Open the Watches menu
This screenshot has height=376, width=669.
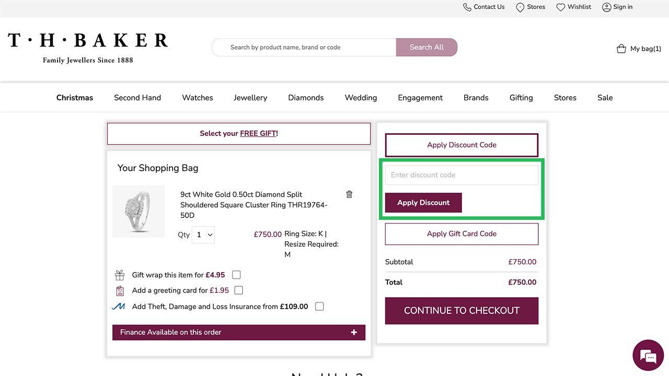[x=198, y=98]
